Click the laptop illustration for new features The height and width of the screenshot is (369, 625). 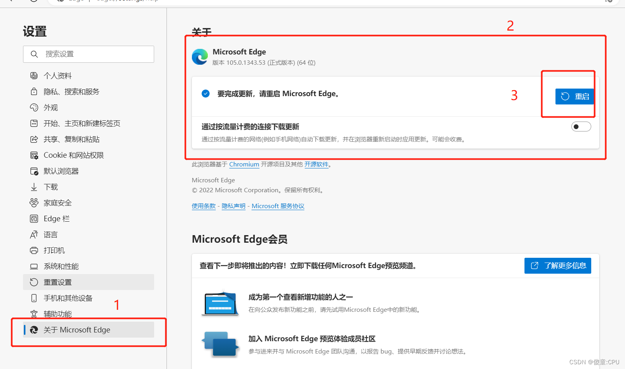pyautogui.click(x=220, y=303)
